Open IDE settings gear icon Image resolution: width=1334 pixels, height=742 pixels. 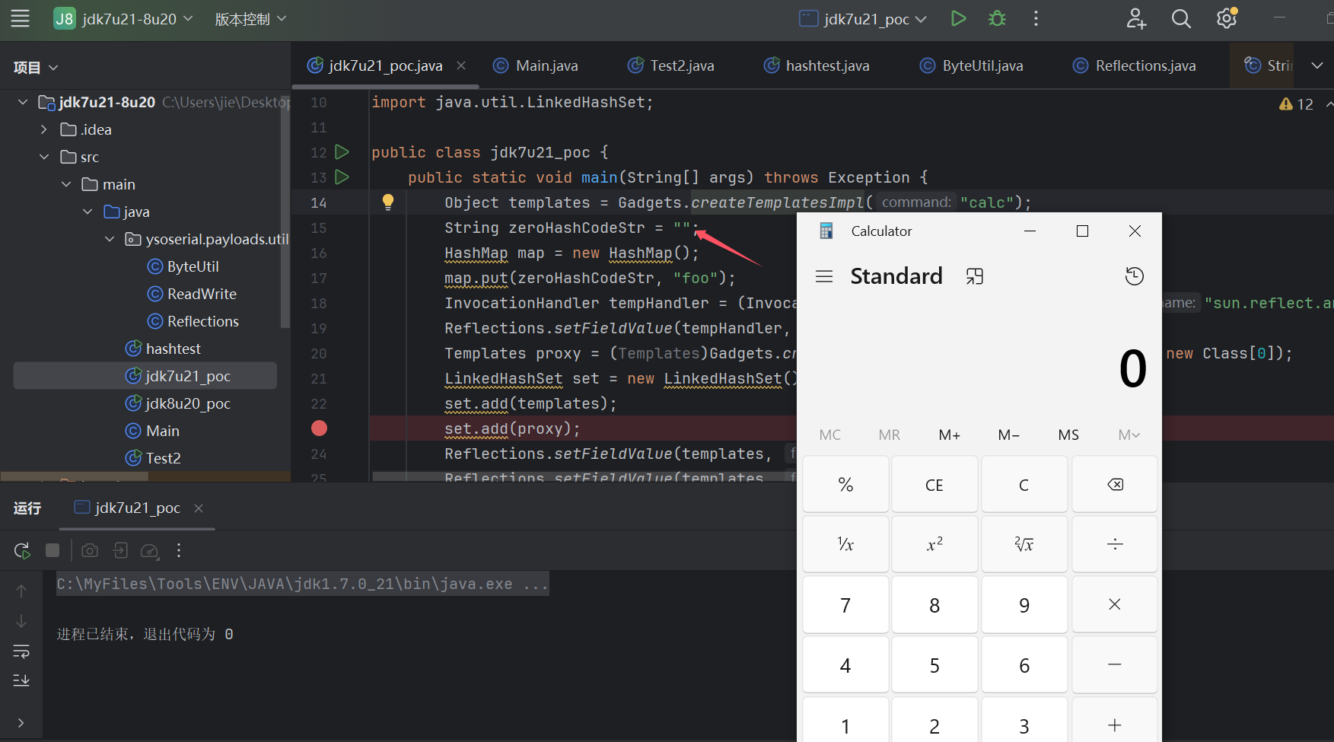point(1227,19)
